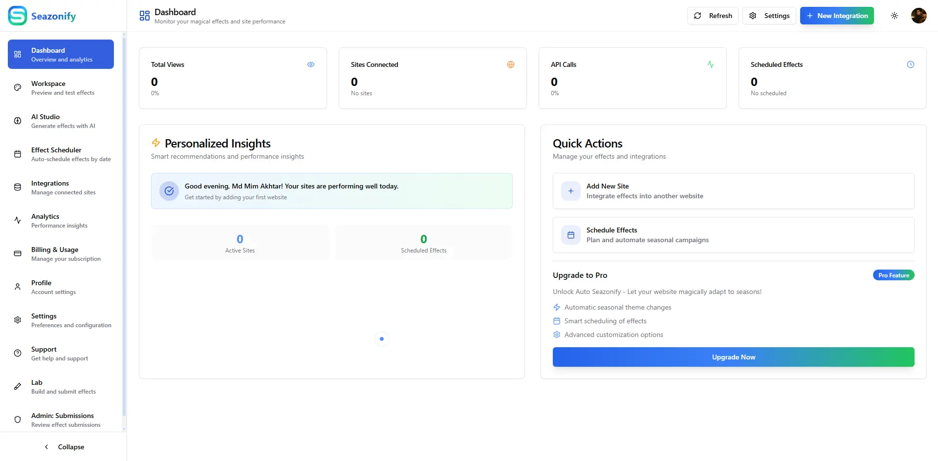Image resolution: width=938 pixels, height=461 pixels.
Task: Click Add New Site quick action
Action: click(x=733, y=191)
